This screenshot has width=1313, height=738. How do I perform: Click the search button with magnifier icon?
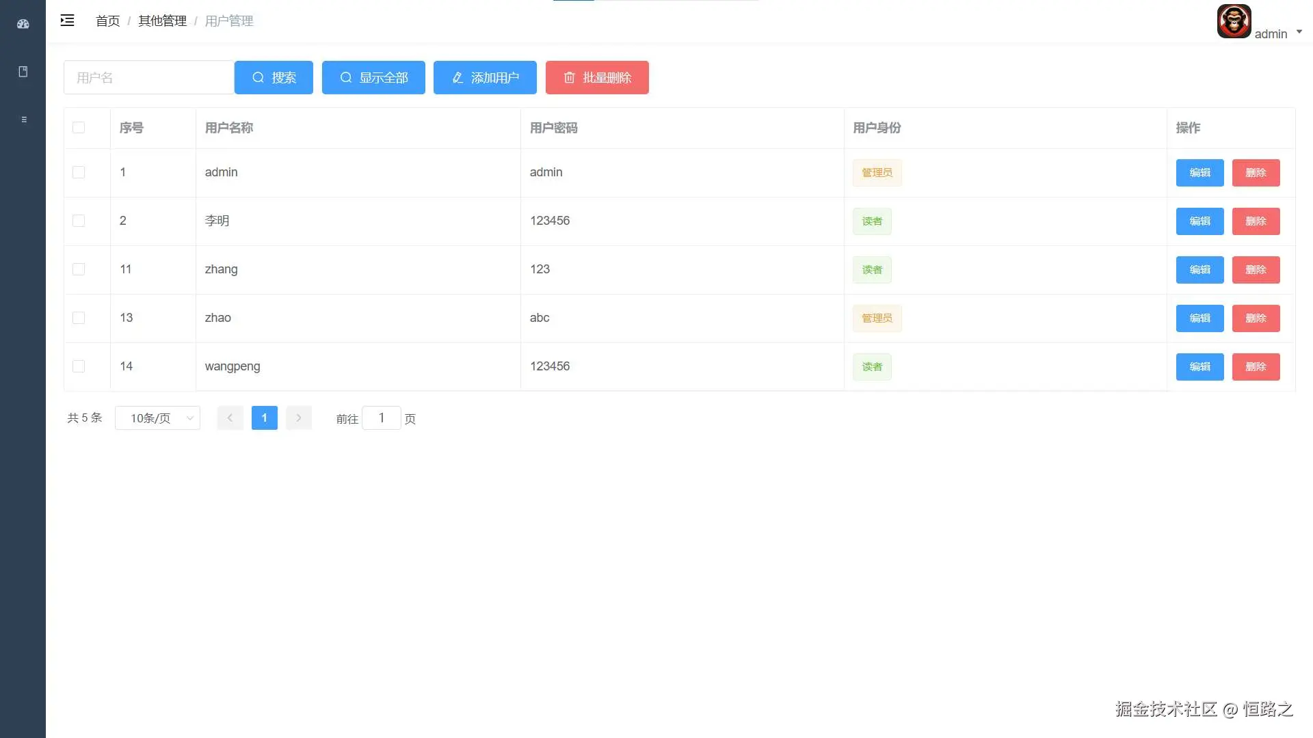point(274,77)
